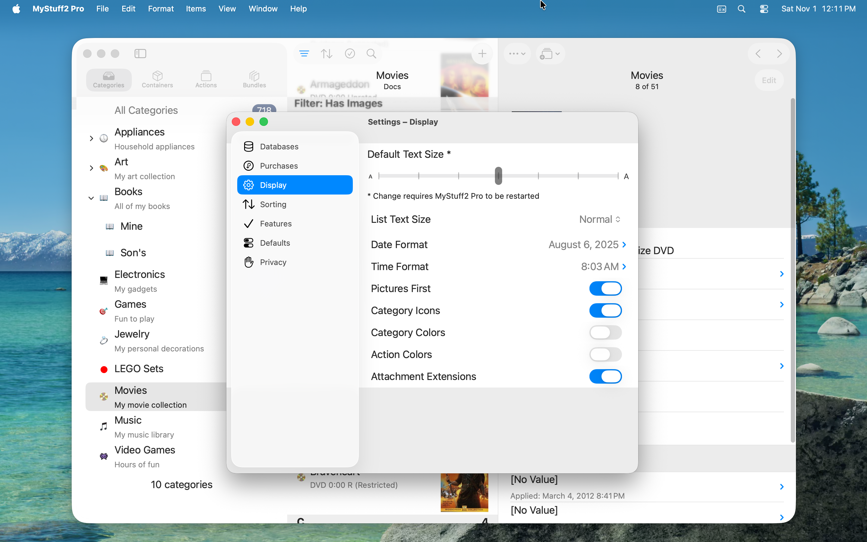Viewport: 867px width, 542px height.
Task: Enable Action Colors switch
Action: coord(605,354)
